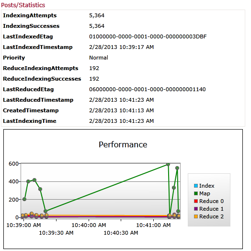Click the Performance chart title
The height and width of the screenshot is (251, 251).
coord(123,144)
